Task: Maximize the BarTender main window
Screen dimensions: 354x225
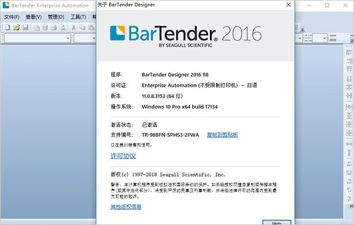Action: pyautogui.click(x=327, y=5)
